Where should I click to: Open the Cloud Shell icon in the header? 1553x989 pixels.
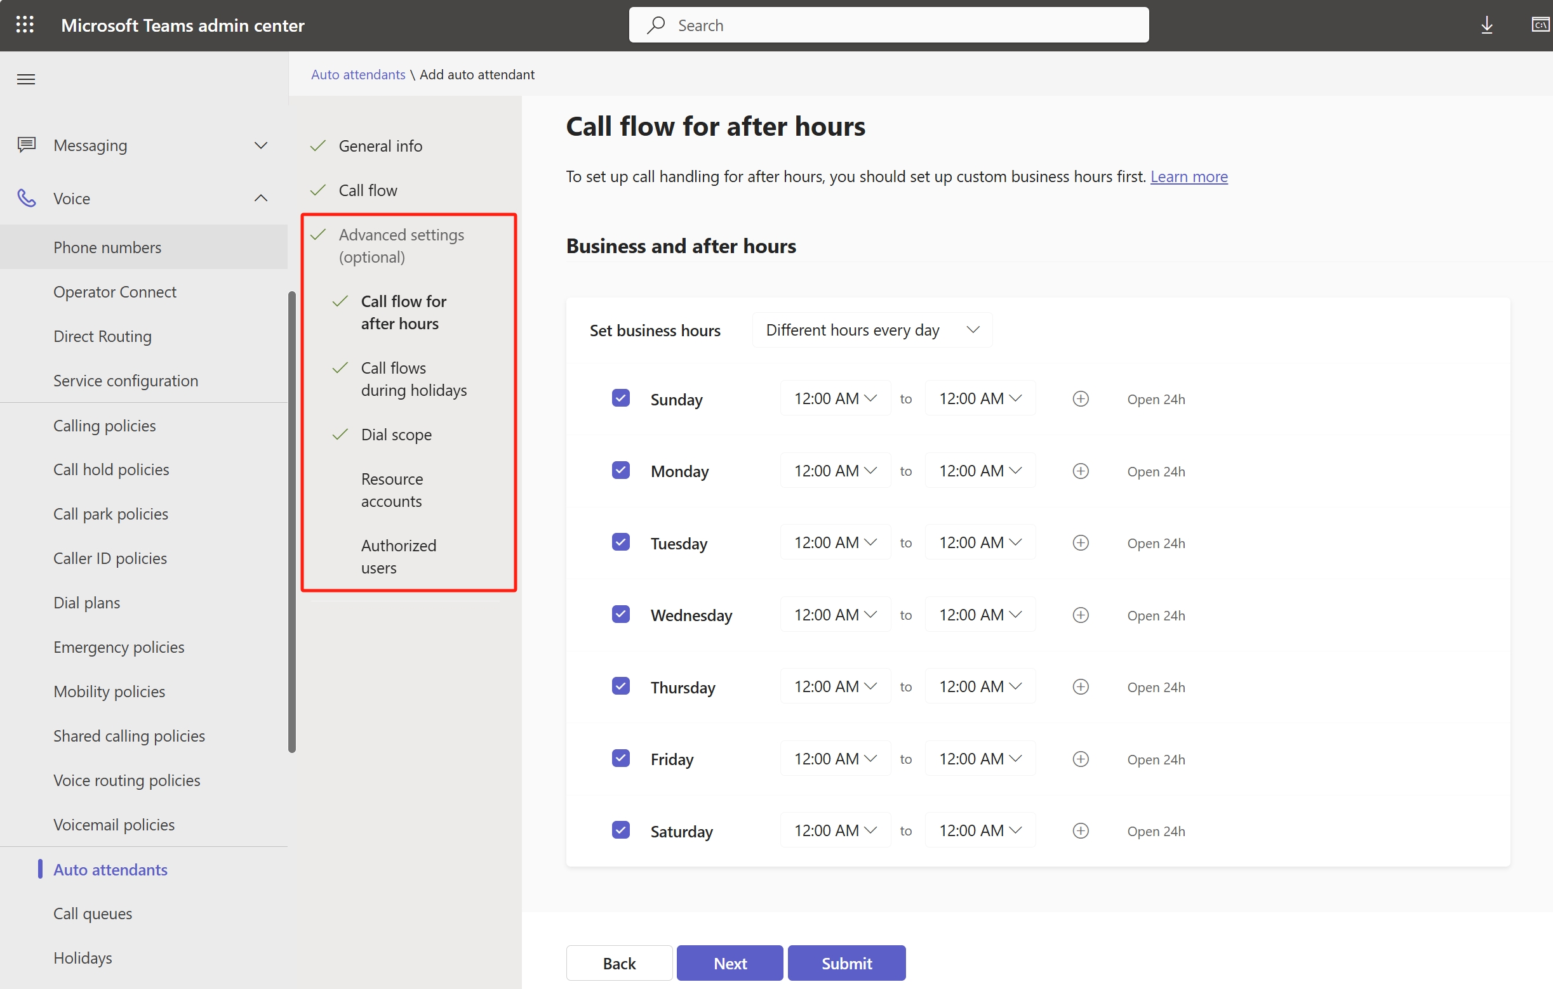point(1540,25)
